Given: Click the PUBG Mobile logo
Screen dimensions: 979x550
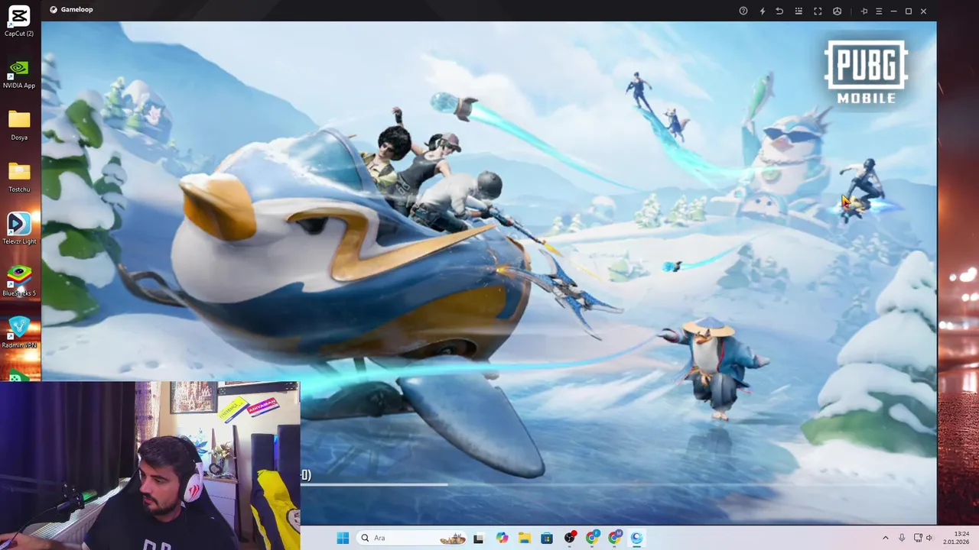Looking at the screenshot, I should click(x=866, y=71).
